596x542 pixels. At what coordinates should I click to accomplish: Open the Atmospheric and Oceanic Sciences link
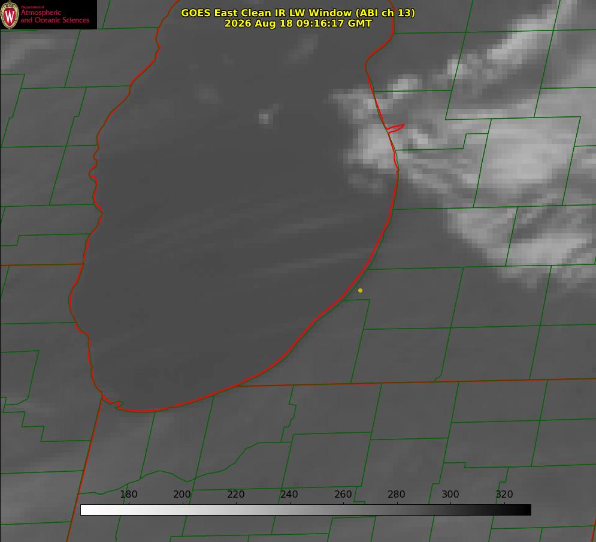pyautogui.click(x=55, y=16)
